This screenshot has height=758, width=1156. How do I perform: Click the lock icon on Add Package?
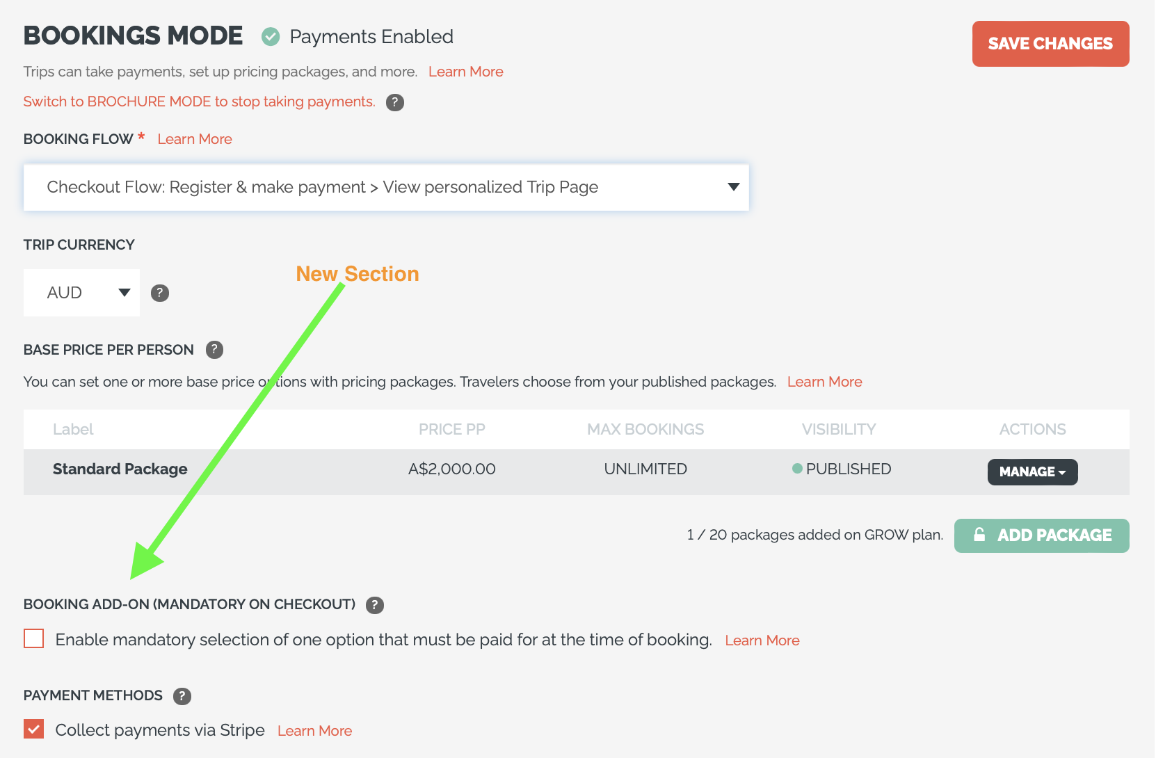(980, 535)
